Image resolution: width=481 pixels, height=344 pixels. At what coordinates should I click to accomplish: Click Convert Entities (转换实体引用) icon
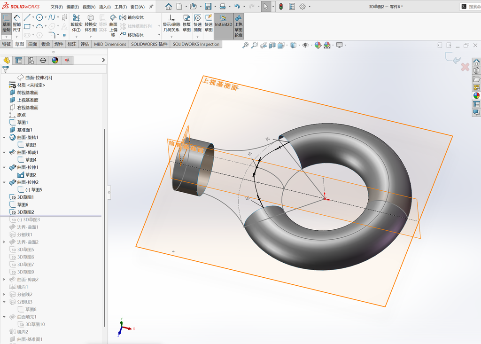(x=91, y=23)
